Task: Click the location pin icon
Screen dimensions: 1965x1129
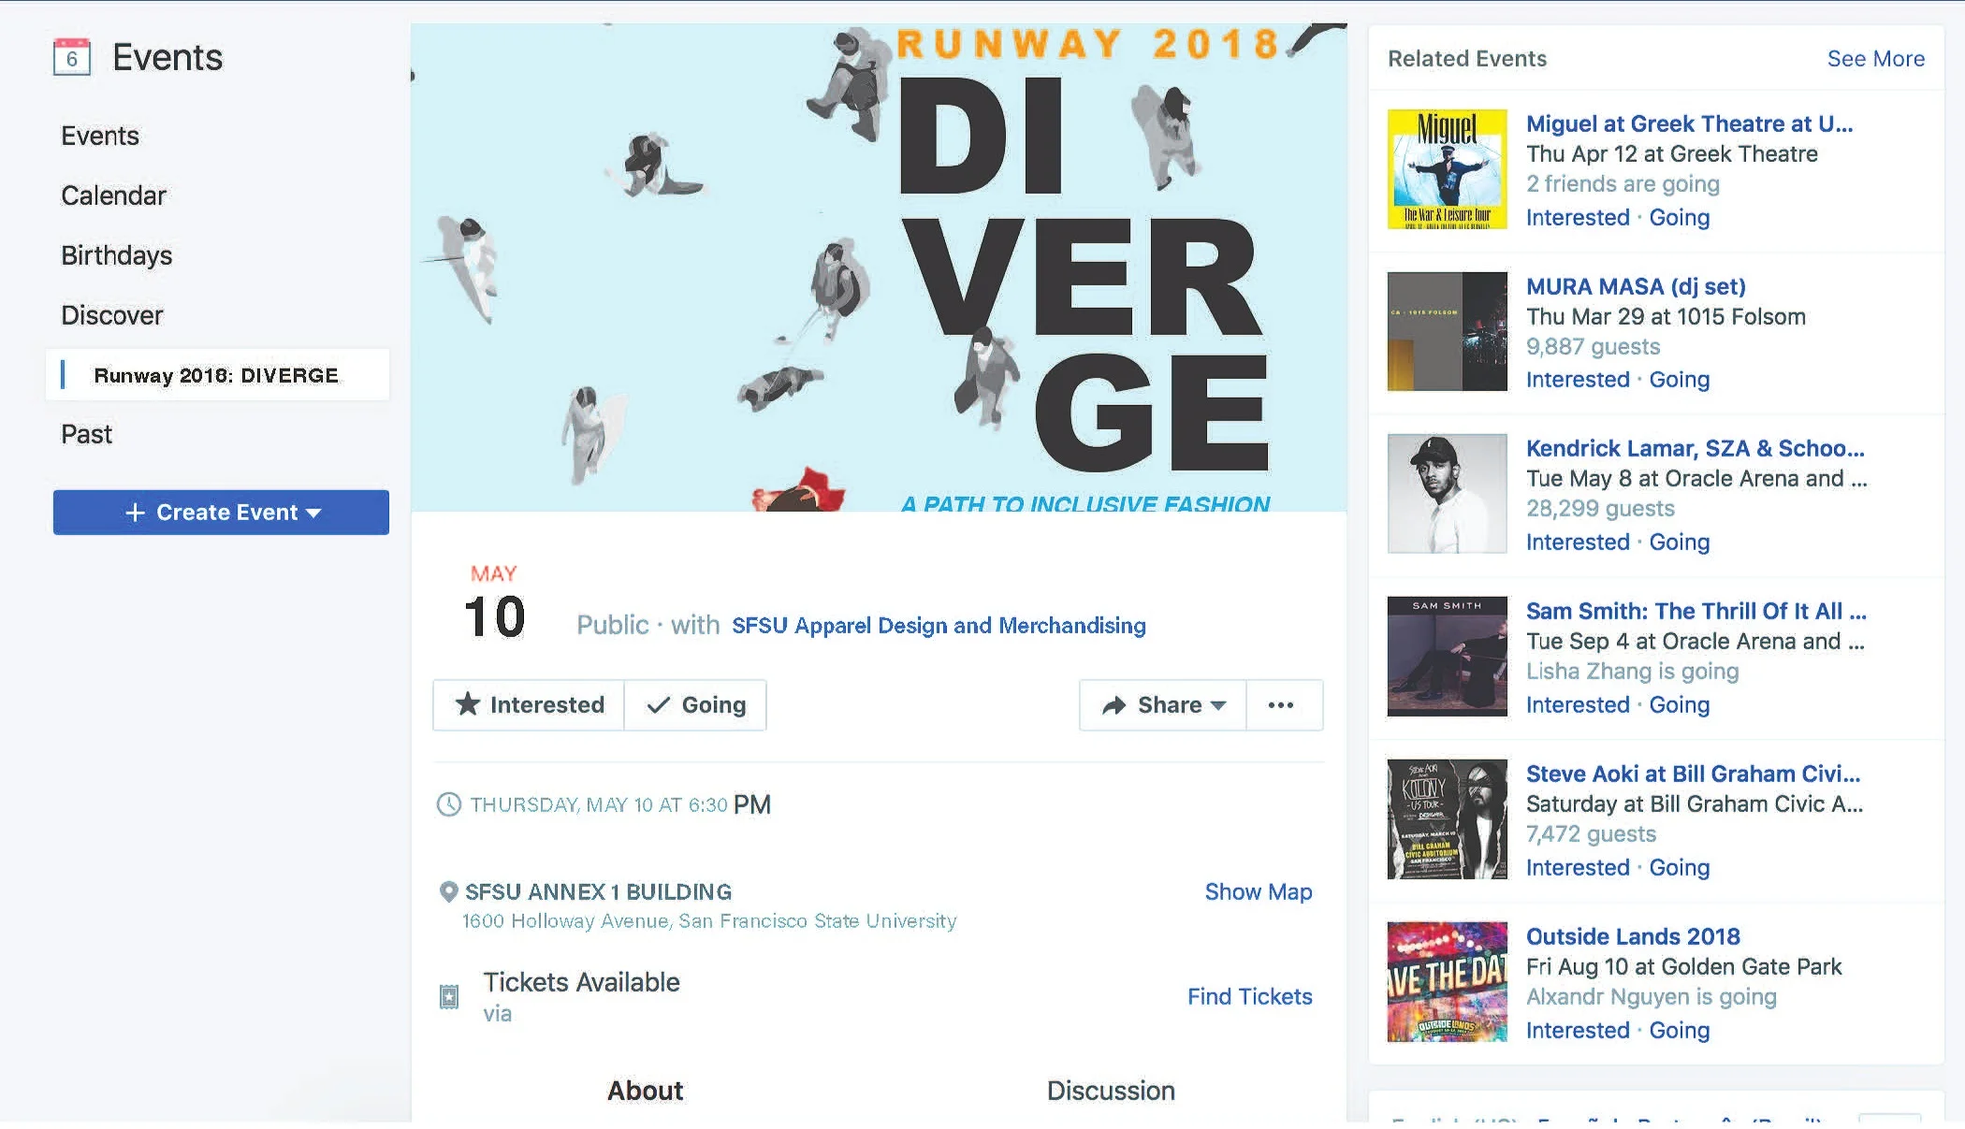Action: click(448, 892)
